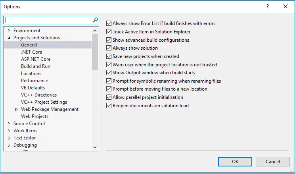This screenshot has width=295, height=174.
Task: Focus the options search box
Action: [48, 20]
